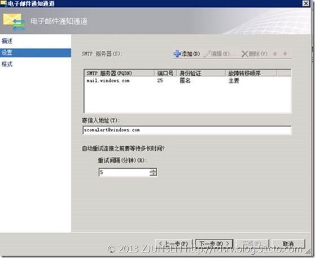
Task: Click the 上一步 (Previous) button
Action: point(174,243)
